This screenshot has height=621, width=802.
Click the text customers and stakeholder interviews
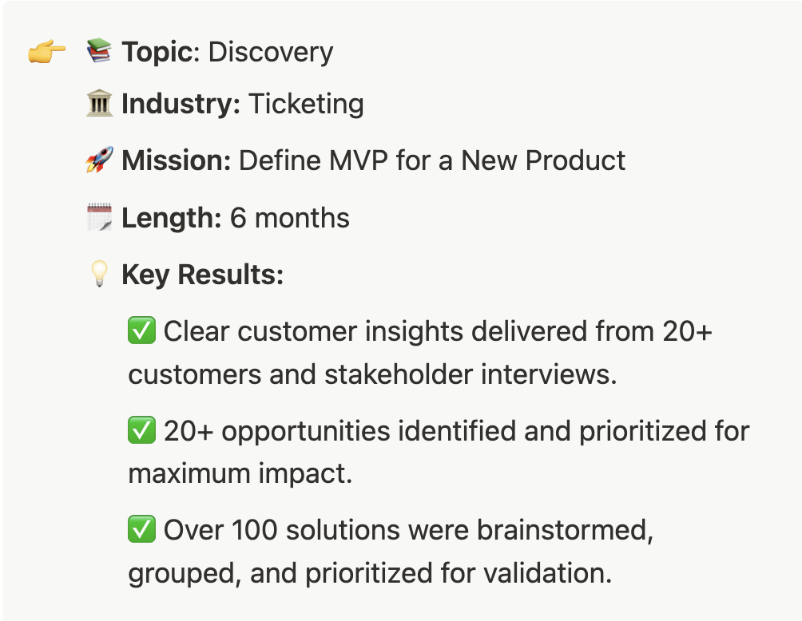(373, 374)
